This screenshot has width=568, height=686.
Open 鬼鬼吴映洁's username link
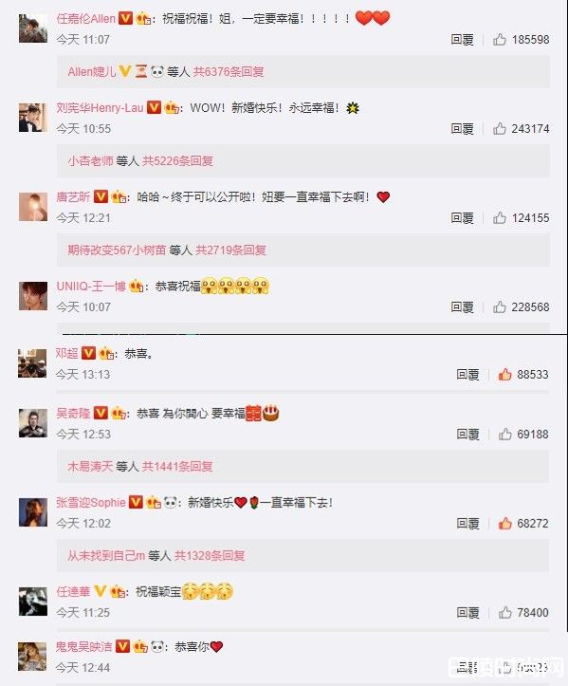tap(84, 647)
